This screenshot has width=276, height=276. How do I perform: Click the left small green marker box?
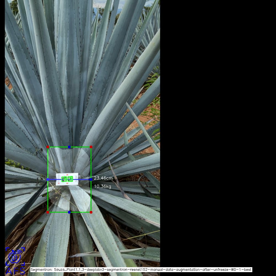coord(64,179)
